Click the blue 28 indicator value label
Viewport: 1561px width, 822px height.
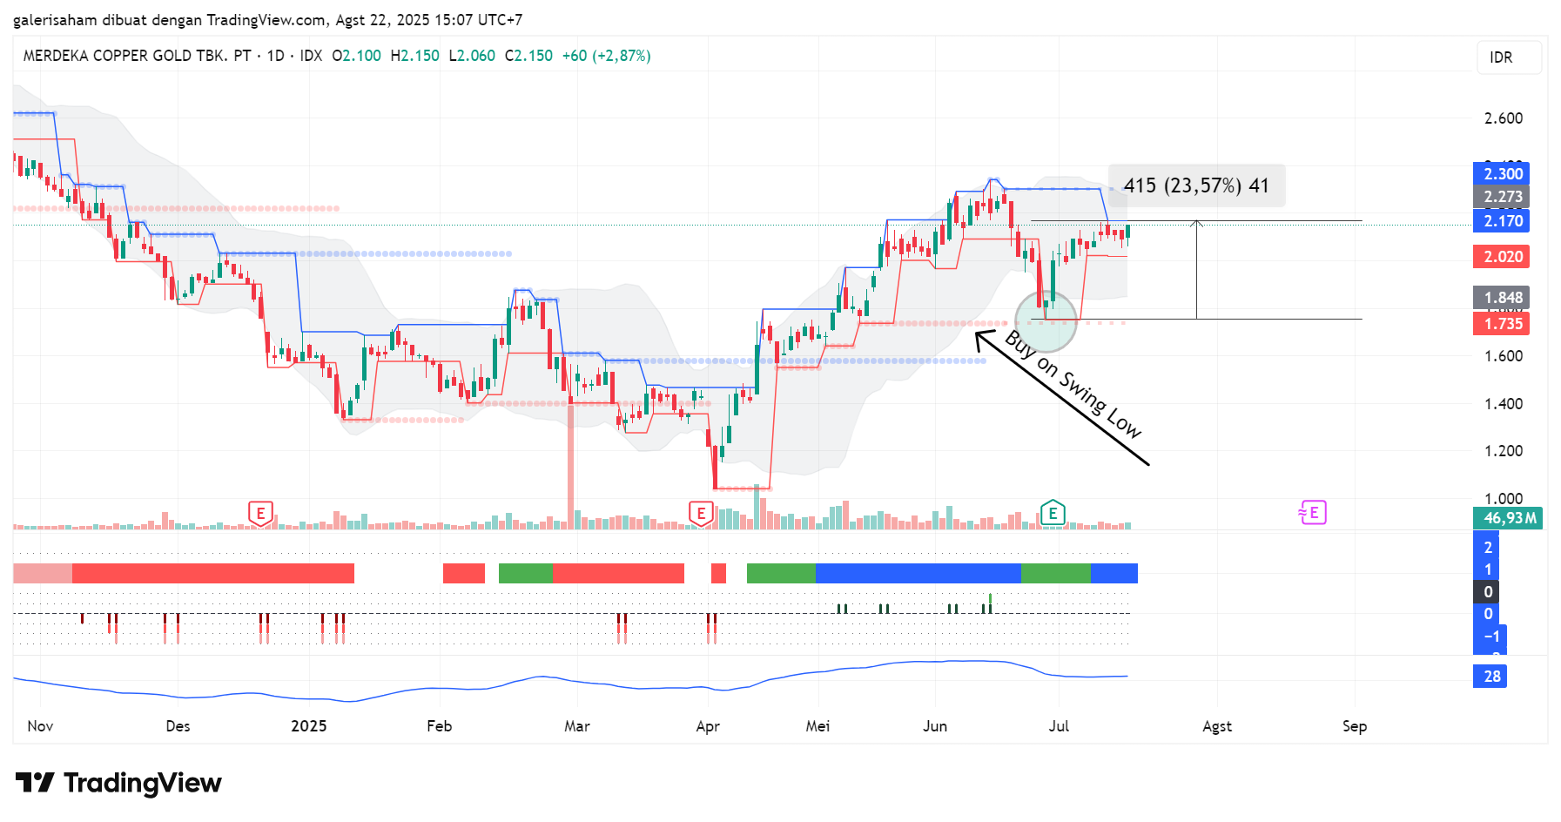[x=1491, y=677]
